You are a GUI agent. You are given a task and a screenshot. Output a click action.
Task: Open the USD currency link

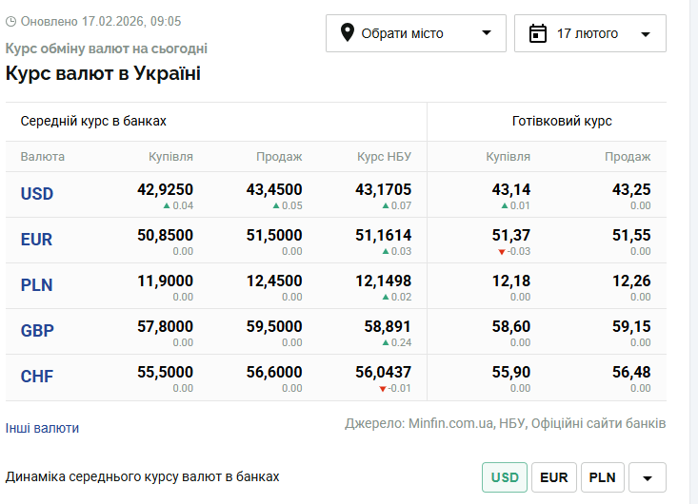[x=37, y=194]
